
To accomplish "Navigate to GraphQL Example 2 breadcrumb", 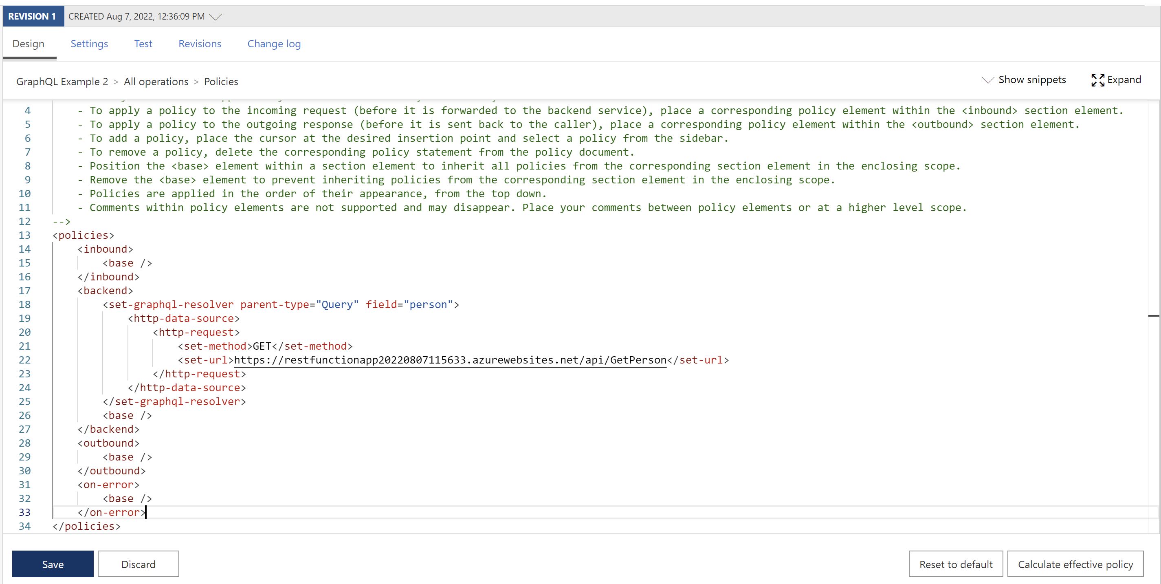I will (x=62, y=82).
